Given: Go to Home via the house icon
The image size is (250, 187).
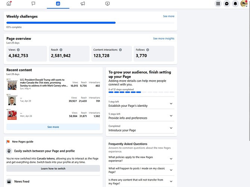Looking at the screenshot, I should [9, 3].
